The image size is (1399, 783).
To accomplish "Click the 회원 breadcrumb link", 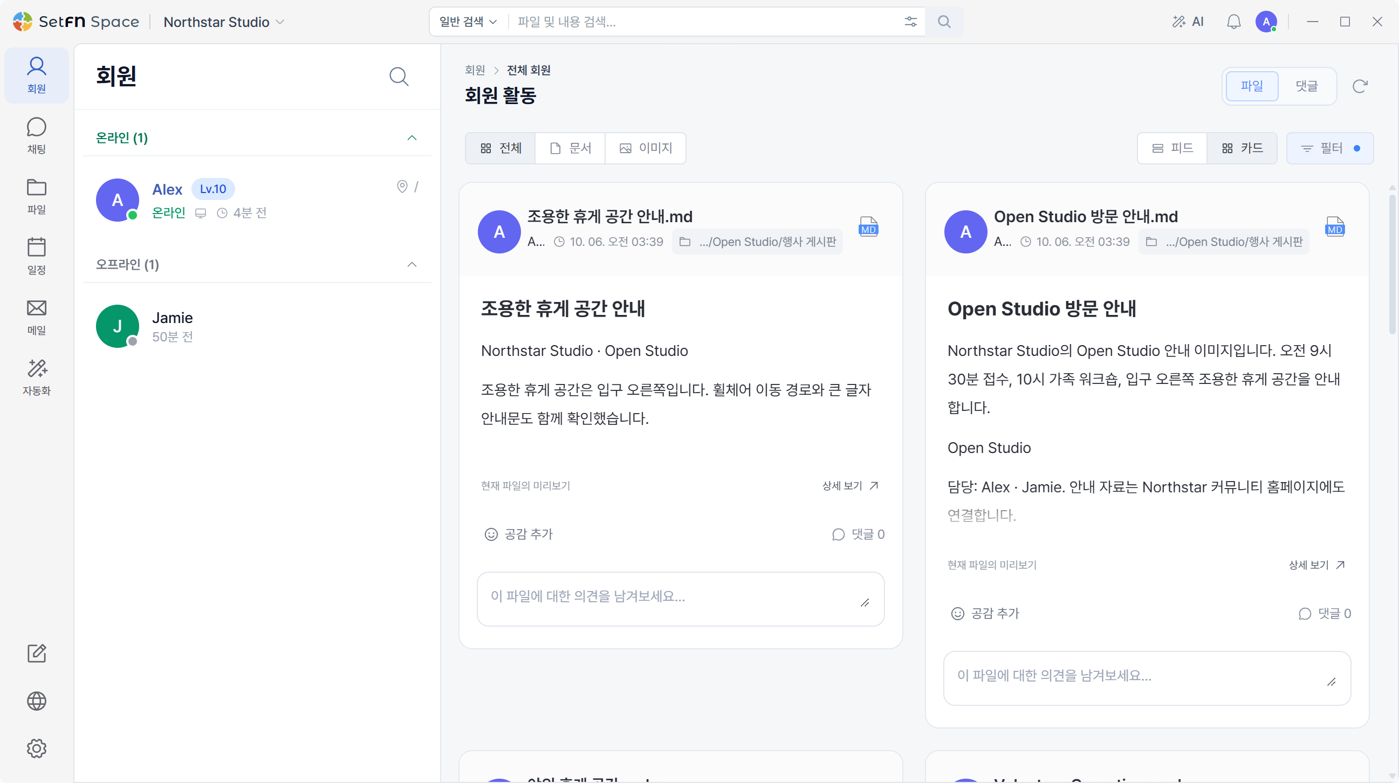I will point(475,70).
